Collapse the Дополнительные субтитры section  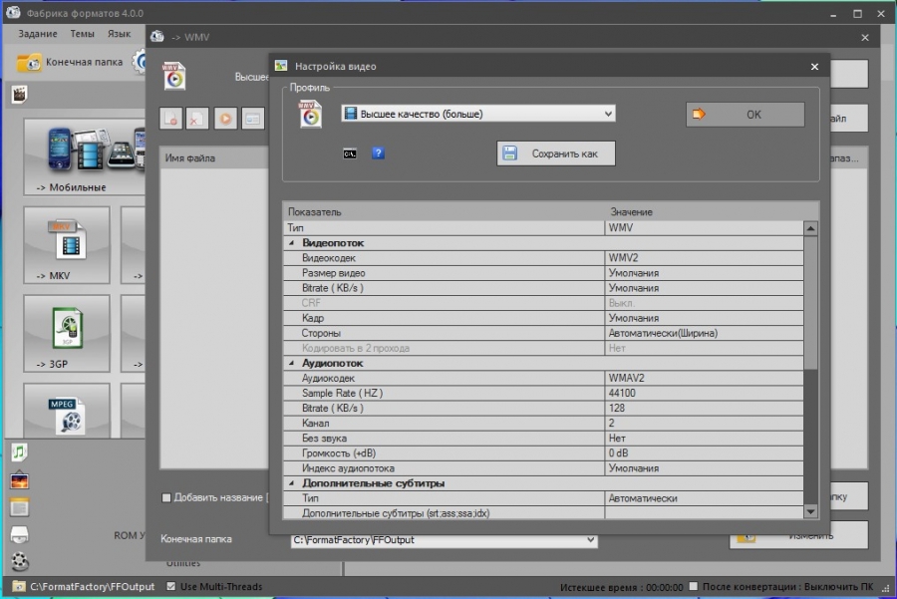click(291, 483)
